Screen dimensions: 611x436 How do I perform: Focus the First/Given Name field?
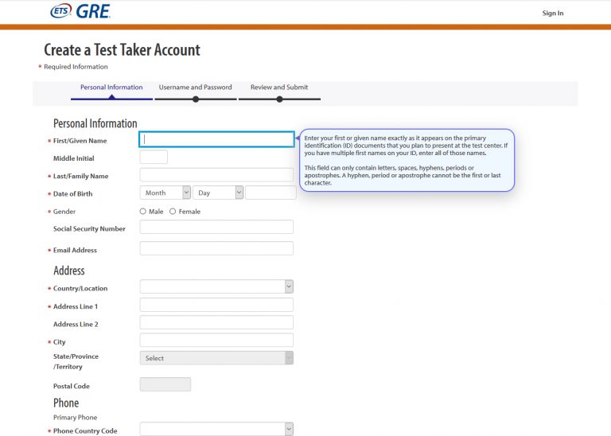tap(216, 139)
